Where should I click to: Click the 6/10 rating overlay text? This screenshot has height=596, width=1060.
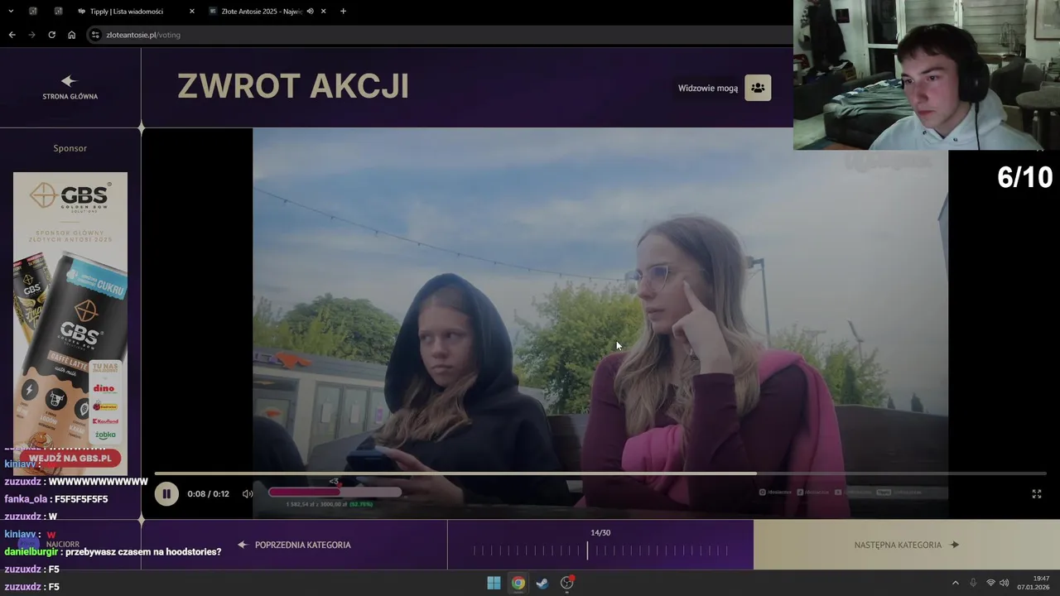point(1025,176)
